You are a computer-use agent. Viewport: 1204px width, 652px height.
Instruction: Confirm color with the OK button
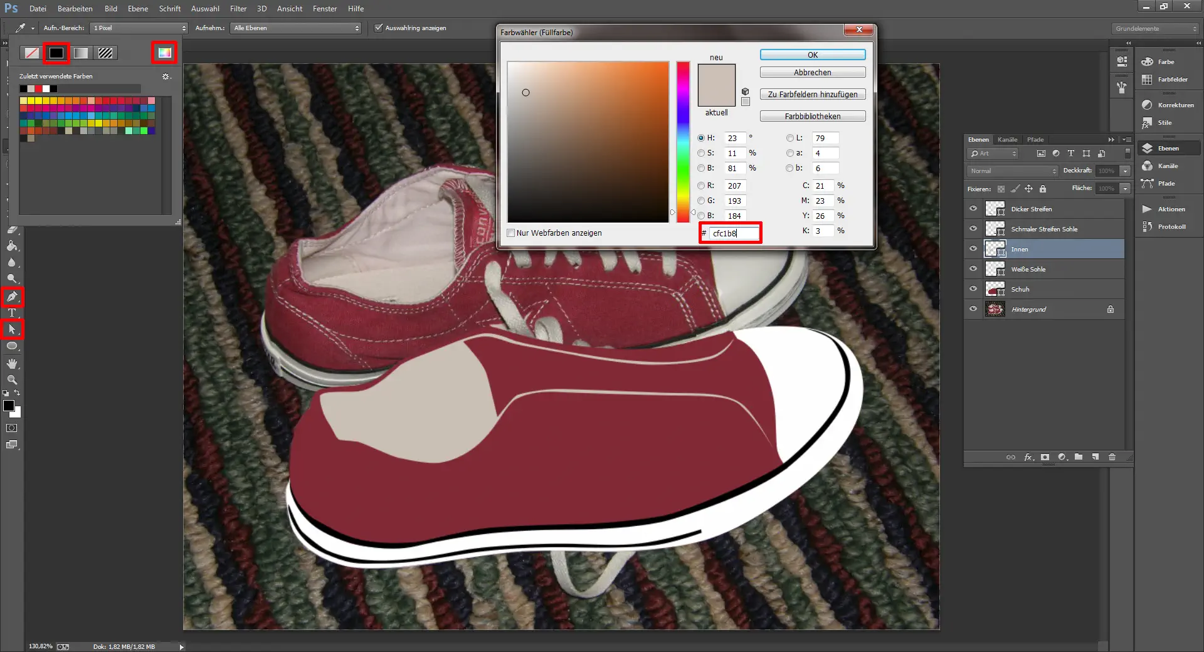[x=812, y=55]
